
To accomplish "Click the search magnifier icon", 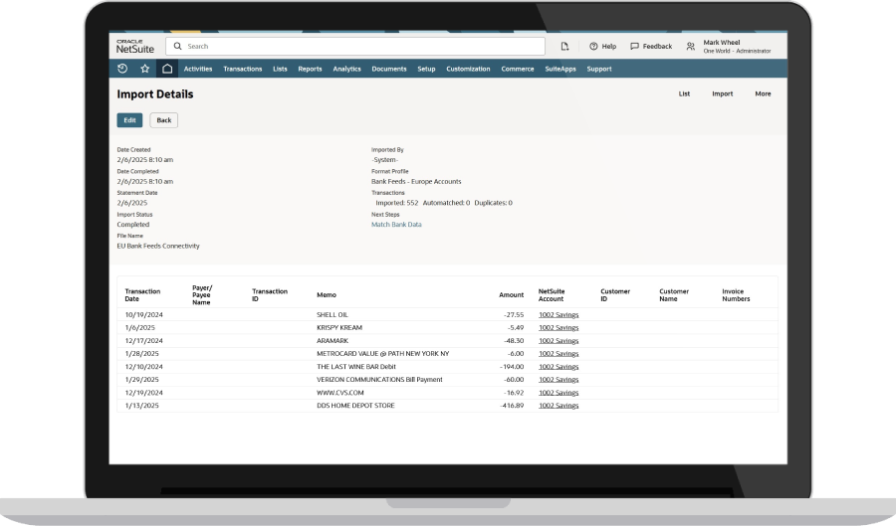I will point(177,46).
